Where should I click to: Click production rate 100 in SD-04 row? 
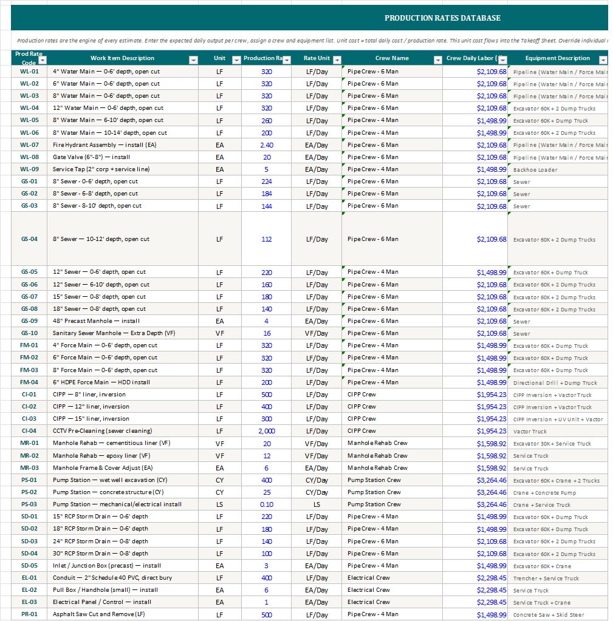point(266,553)
